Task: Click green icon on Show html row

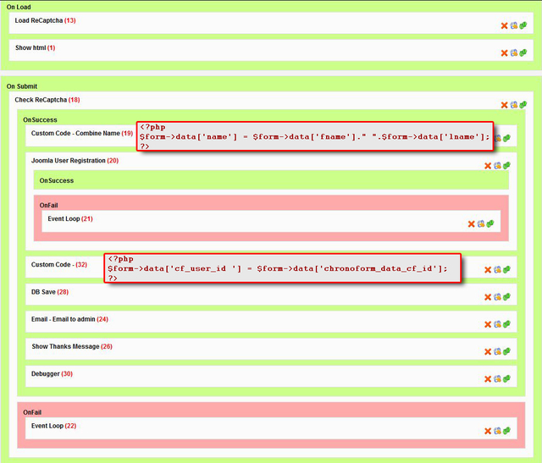Action: pyautogui.click(x=523, y=52)
